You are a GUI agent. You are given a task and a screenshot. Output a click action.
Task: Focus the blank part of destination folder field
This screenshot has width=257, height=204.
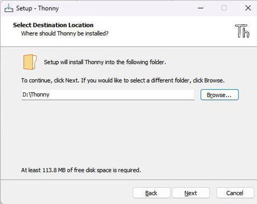coord(122,94)
